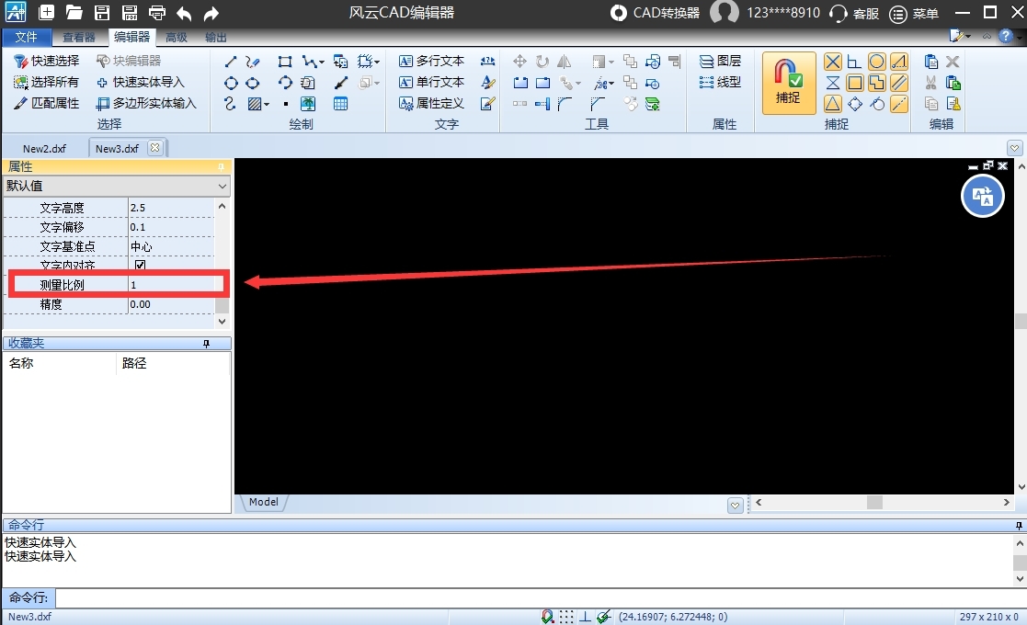Select the Circle drawing tool
This screenshot has height=625, width=1027.
tap(231, 83)
